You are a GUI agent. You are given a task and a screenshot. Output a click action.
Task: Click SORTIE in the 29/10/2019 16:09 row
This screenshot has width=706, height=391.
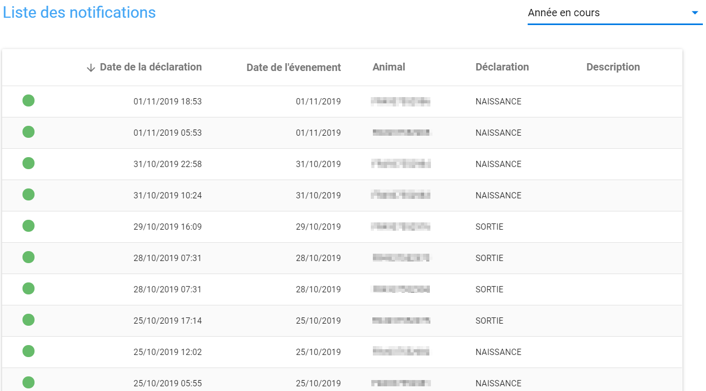pyautogui.click(x=489, y=227)
